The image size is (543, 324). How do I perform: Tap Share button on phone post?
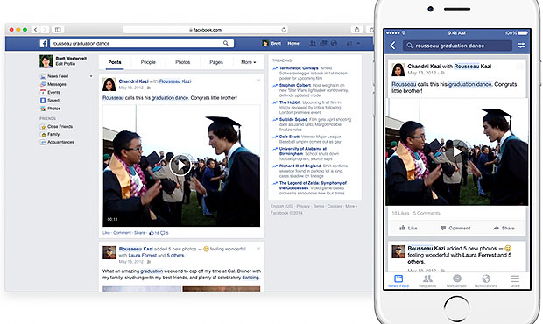pyautogui.click(x=504, y=228)
